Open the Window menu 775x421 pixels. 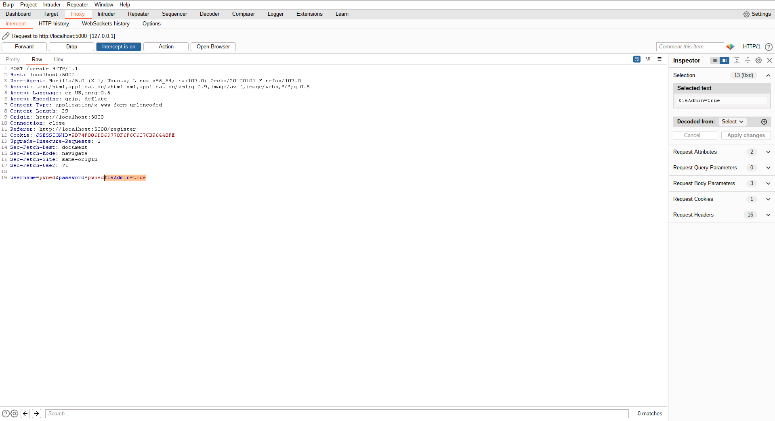tap(104, 4)
